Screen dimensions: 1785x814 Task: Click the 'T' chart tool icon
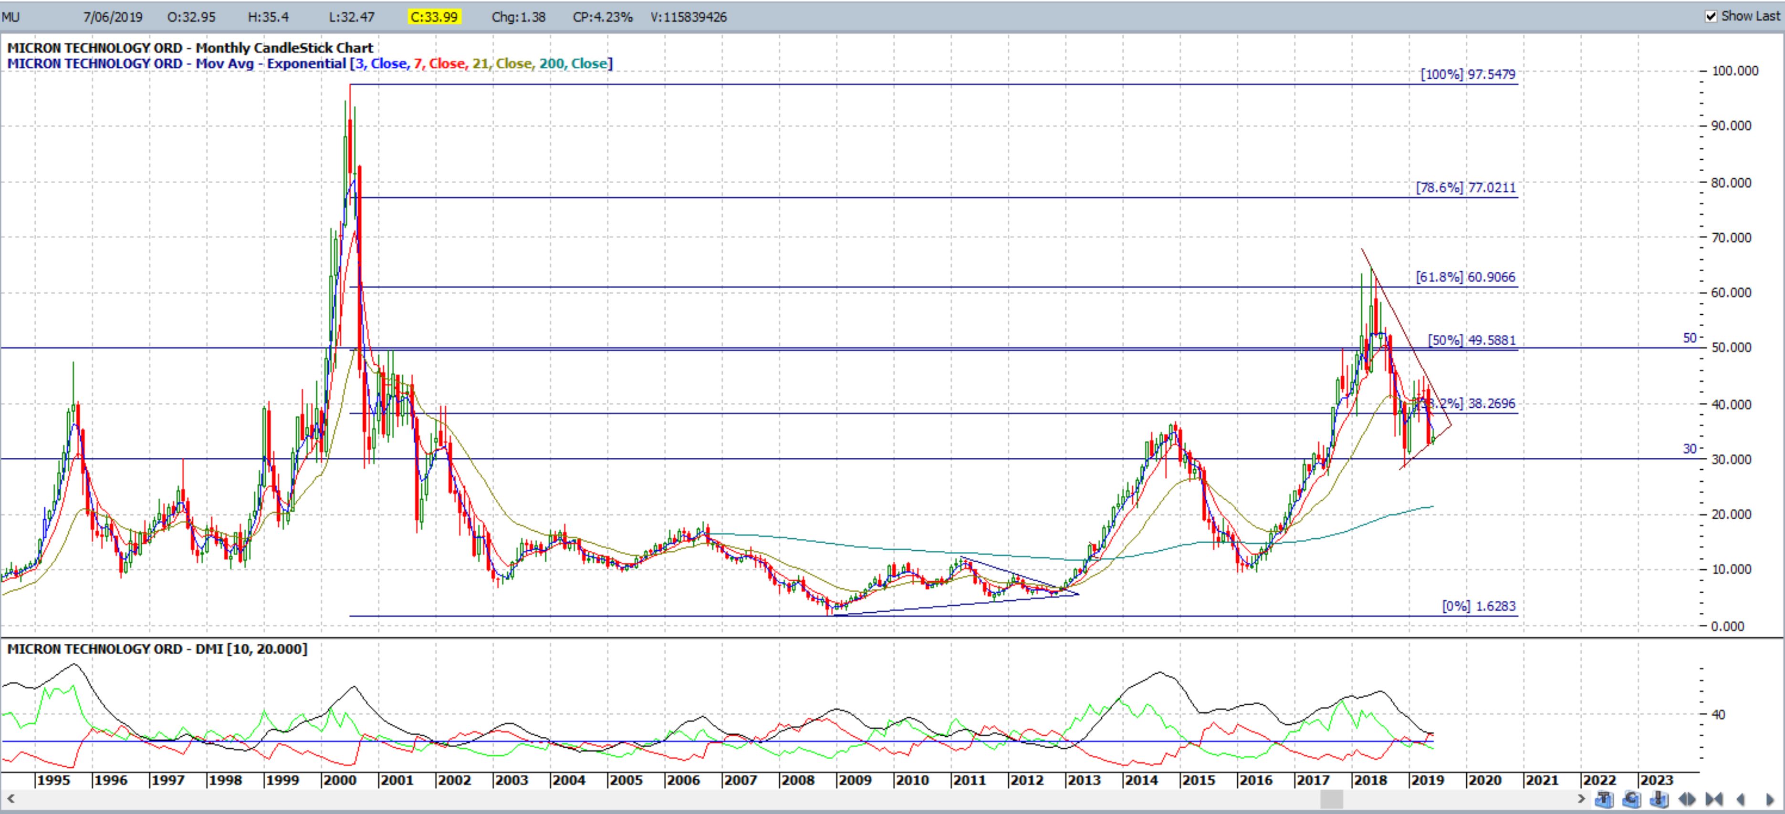point(1604,799)
